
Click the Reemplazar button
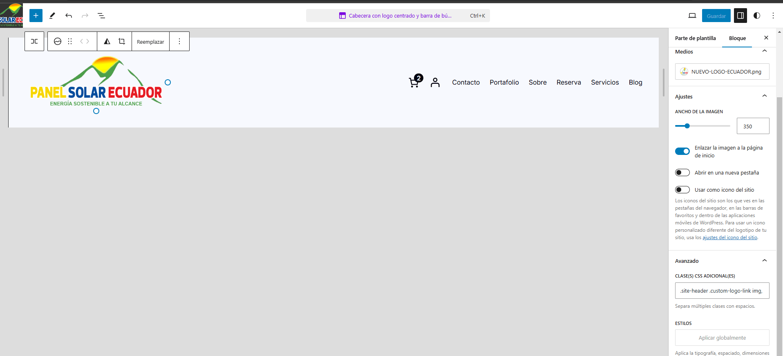(150, 41)
